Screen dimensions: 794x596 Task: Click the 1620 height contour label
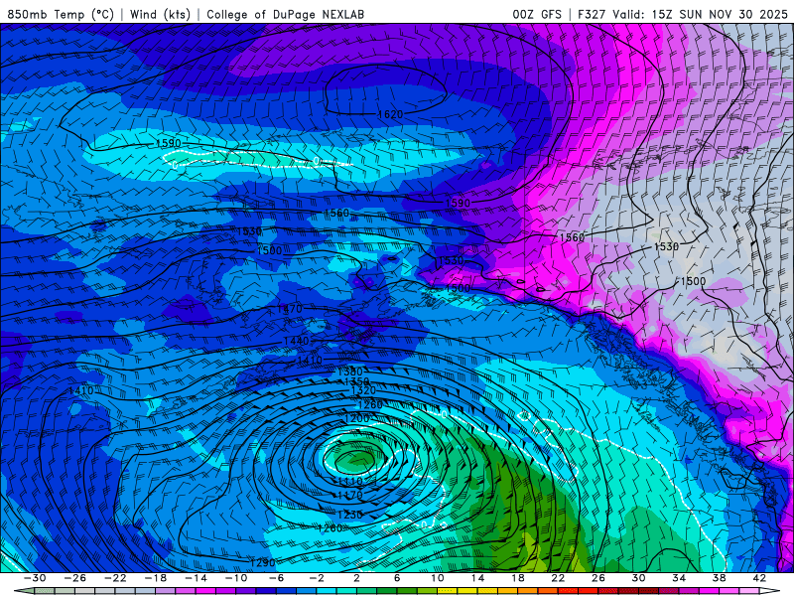pyautogui.click(x=390, y=114)
